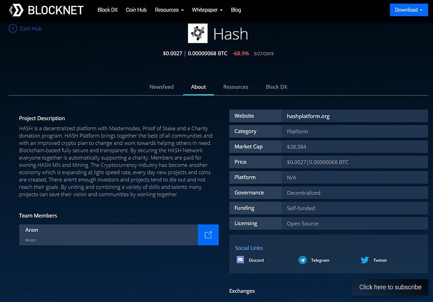This screenshot has width=433, height=302.
Task: Click the Social Links heading
Action: pos(249,248)
